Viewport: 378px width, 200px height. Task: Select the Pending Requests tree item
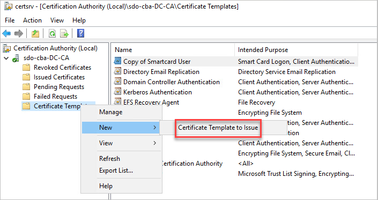click(59, 87)
